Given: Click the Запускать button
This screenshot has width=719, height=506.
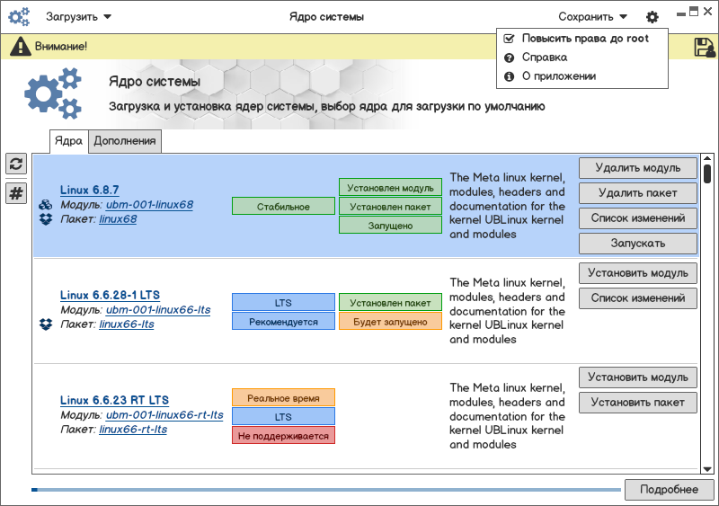Looking at the screenshot, I should tap(638, 244).
